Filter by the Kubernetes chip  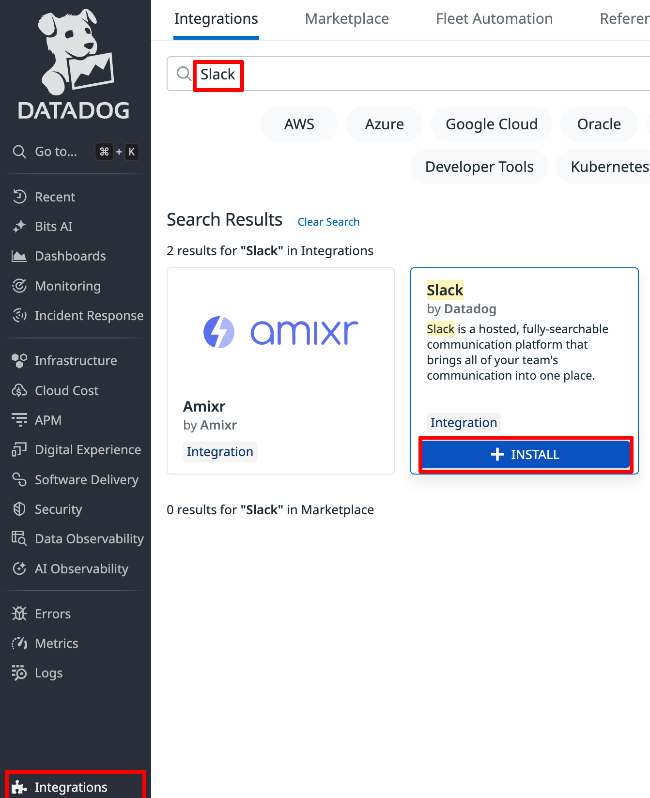pos(604,167)
